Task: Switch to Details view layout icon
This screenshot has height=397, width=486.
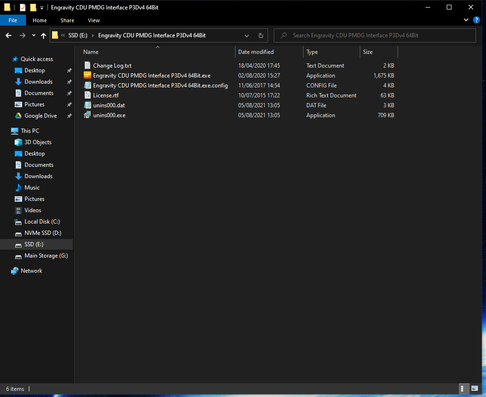Action: (463, 388)
